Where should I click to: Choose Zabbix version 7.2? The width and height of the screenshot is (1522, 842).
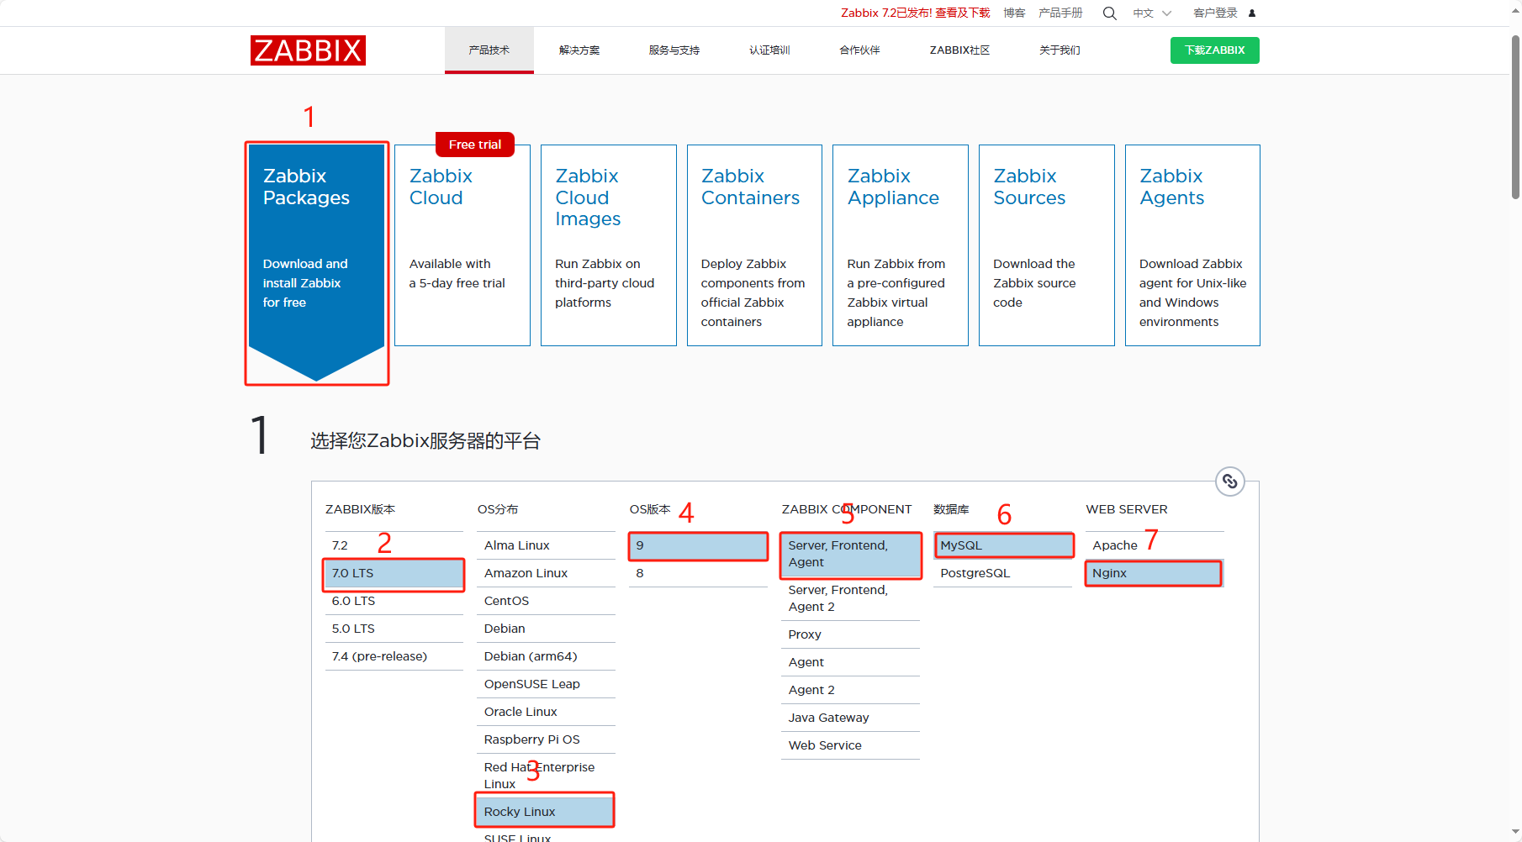pyautogui.click(x=394, y=545)
